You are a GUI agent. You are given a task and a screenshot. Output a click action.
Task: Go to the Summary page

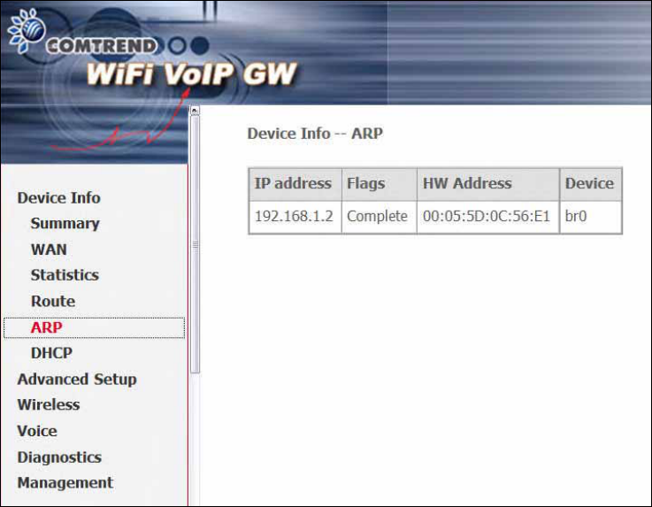65,224
